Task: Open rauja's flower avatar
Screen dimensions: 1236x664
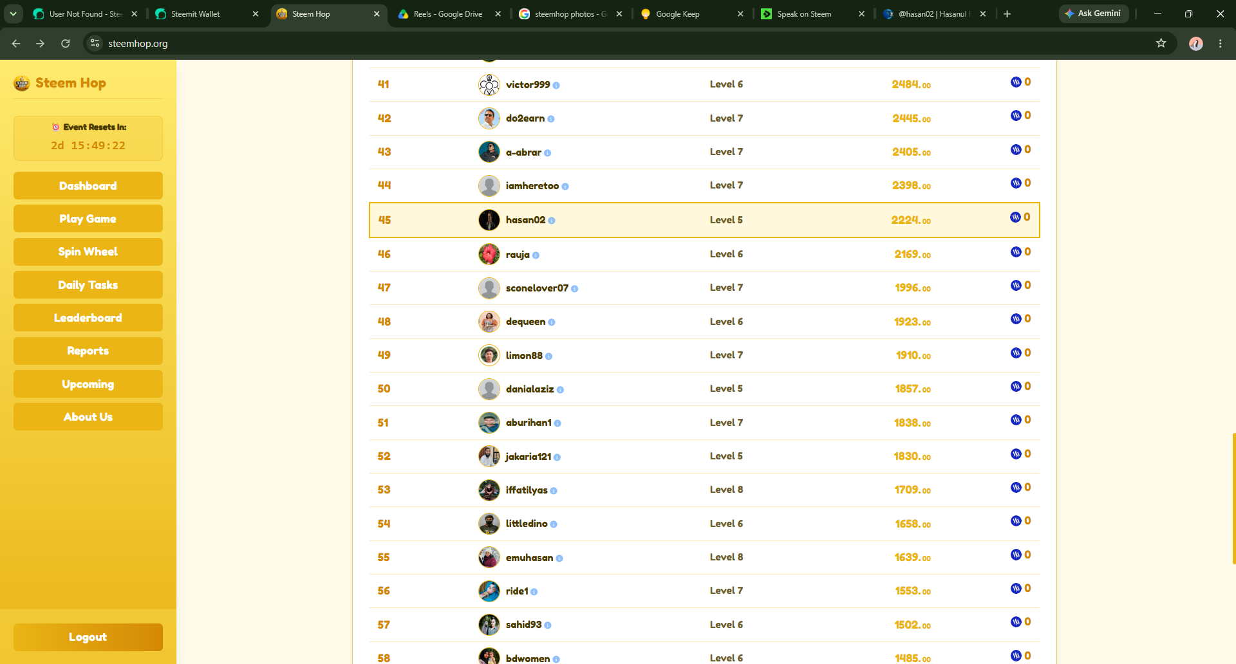Action: (x=489, y=254)
